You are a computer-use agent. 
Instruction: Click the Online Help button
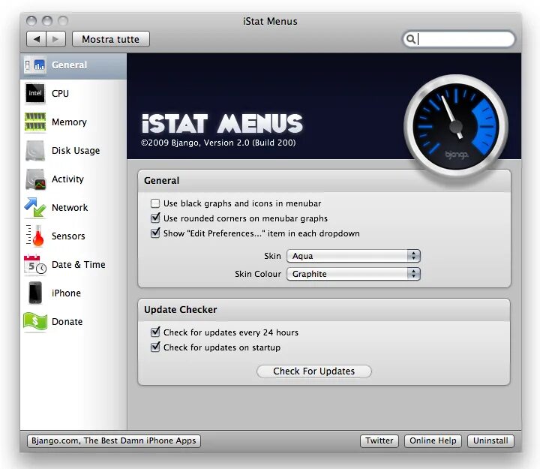coord(433,440)
